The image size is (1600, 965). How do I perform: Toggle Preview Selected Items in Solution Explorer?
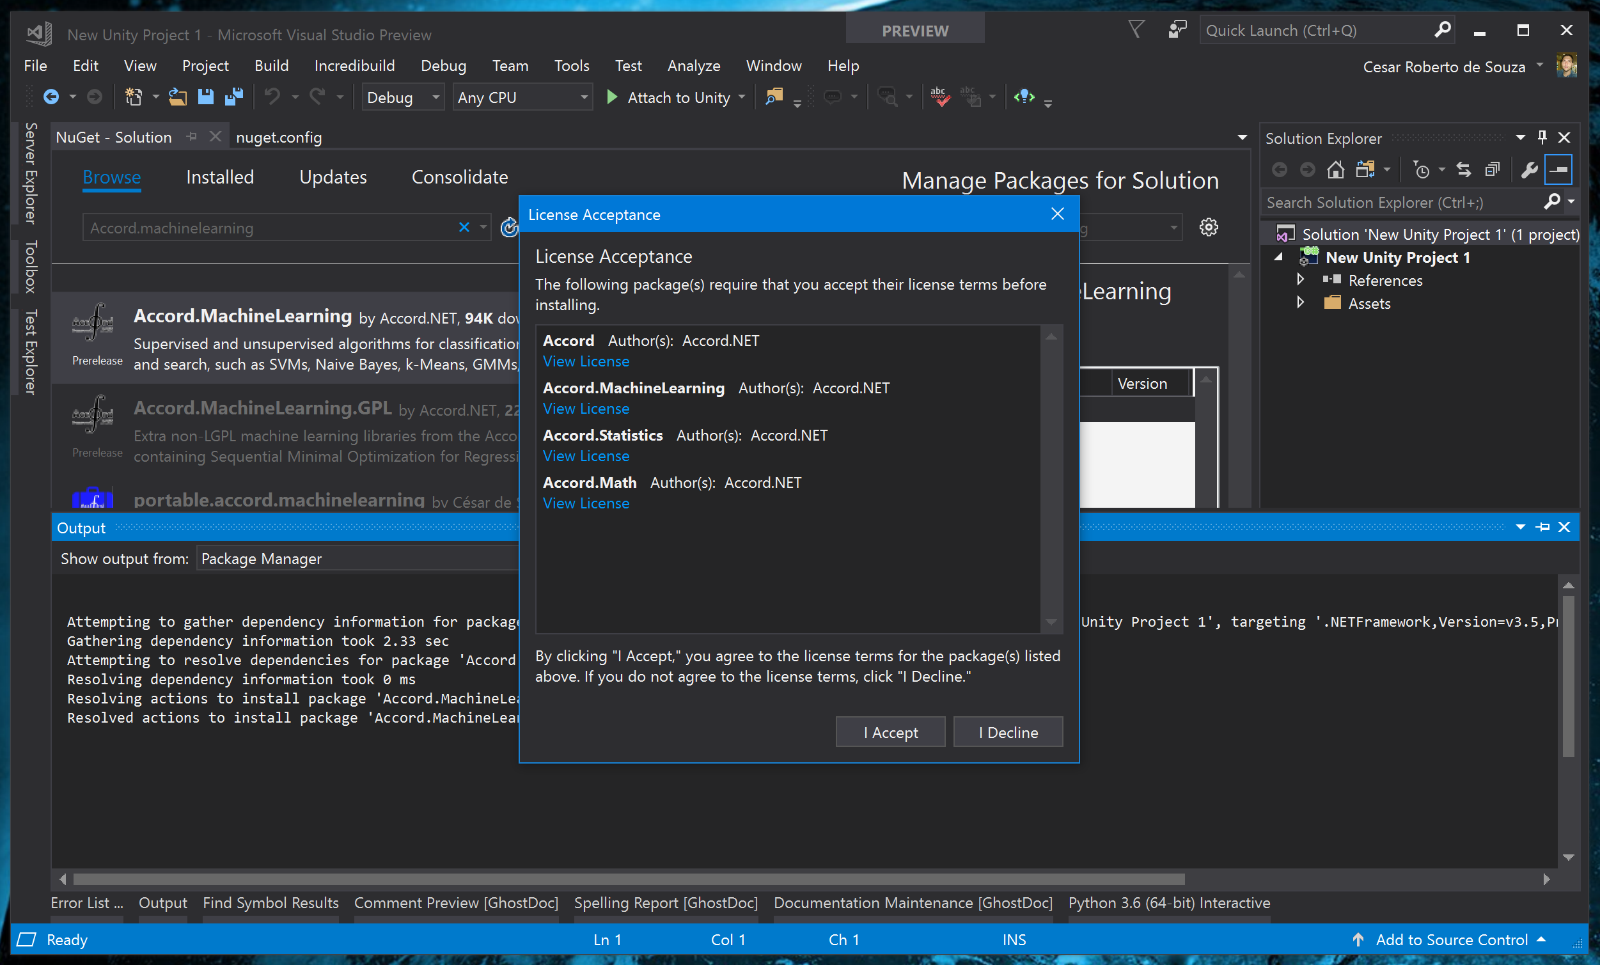(1559, 170)
